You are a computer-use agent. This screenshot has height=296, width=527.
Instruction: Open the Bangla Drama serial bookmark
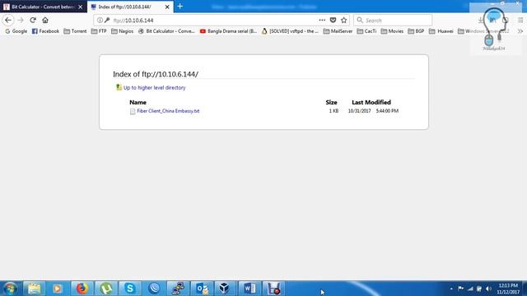coord(229,31)
